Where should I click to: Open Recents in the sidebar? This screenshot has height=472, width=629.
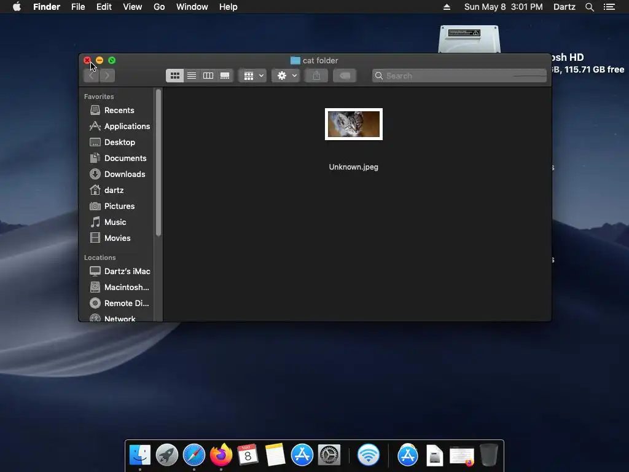119,110
